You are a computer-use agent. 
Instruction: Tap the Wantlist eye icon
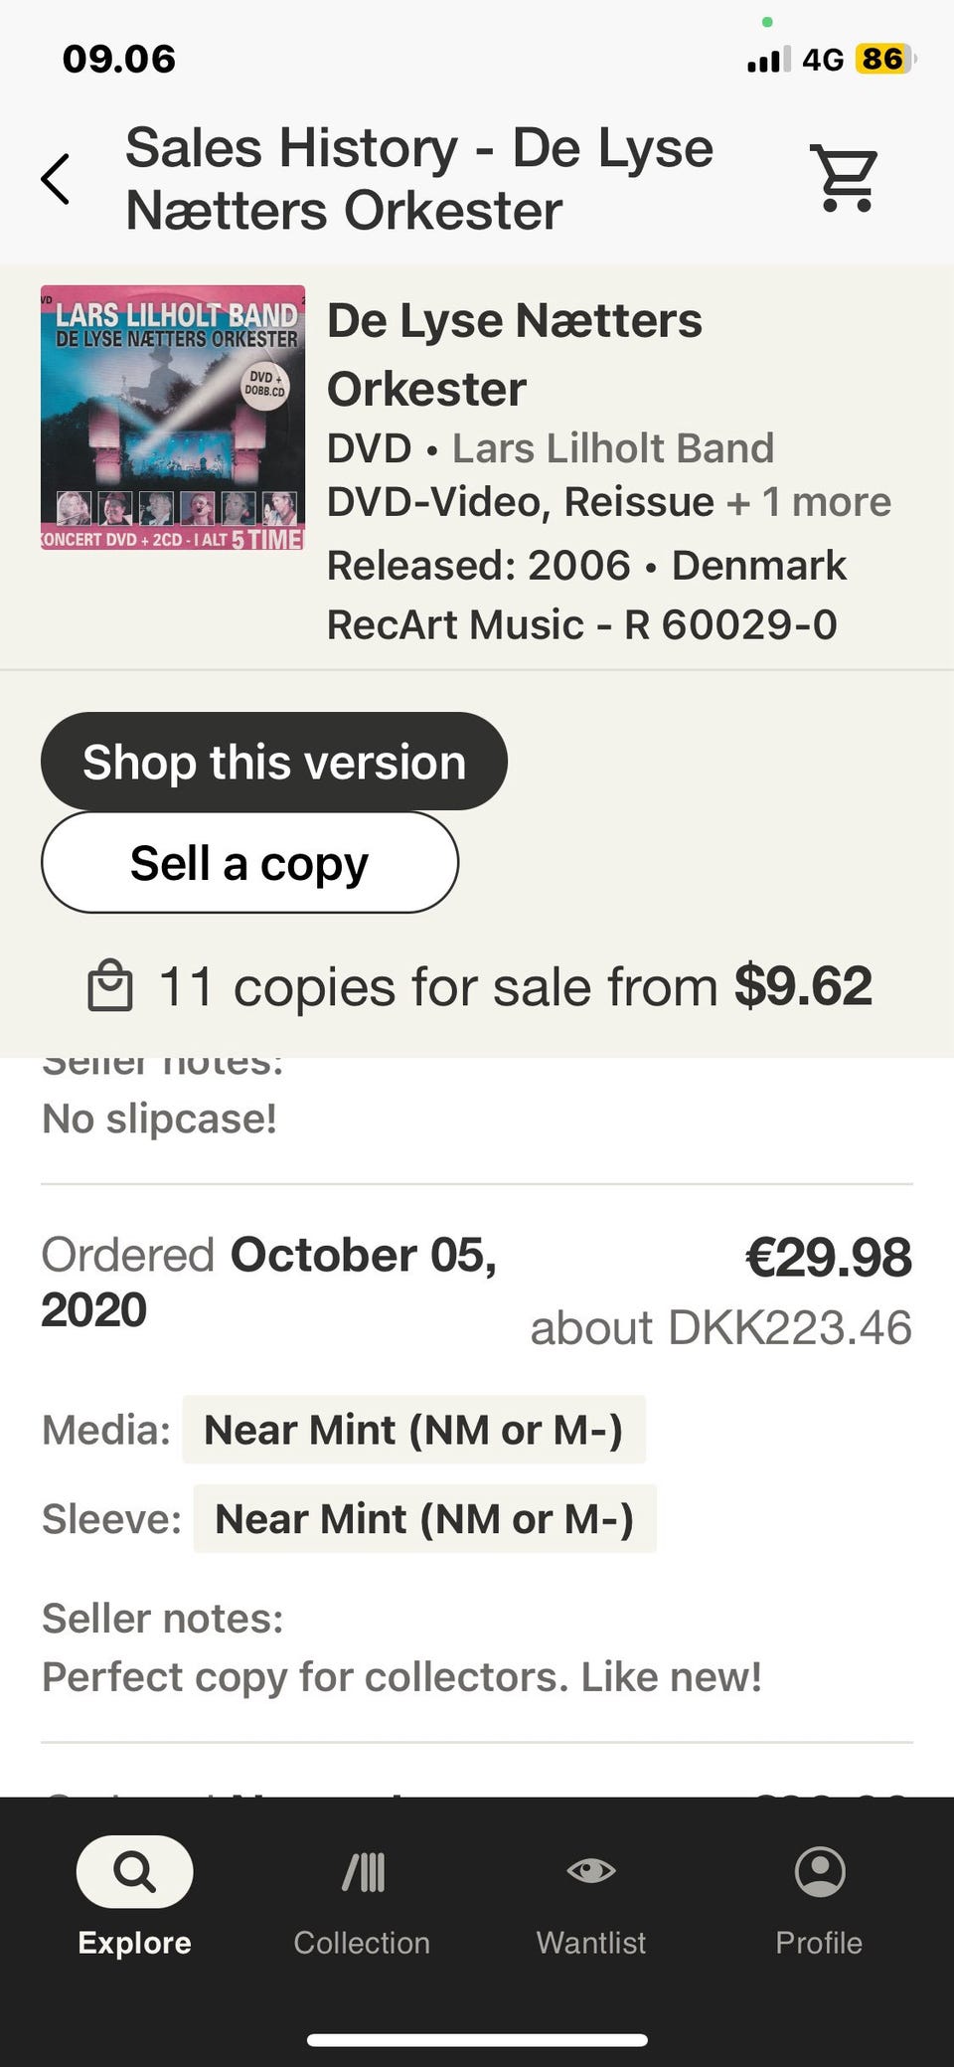point(591,1872)
